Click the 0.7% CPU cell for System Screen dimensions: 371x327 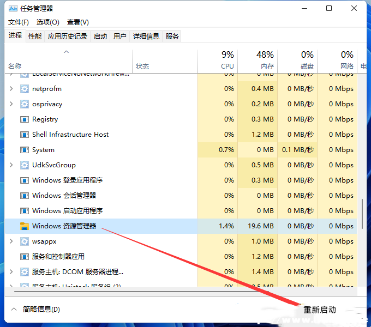click(x=218, y=150)
